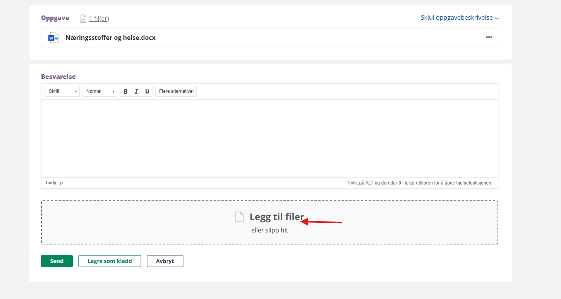Image resolution: width=561 pixels, height=299 pixels.
Task: Open the 1 fil(er) link
Action: click(x=99, y=19)
